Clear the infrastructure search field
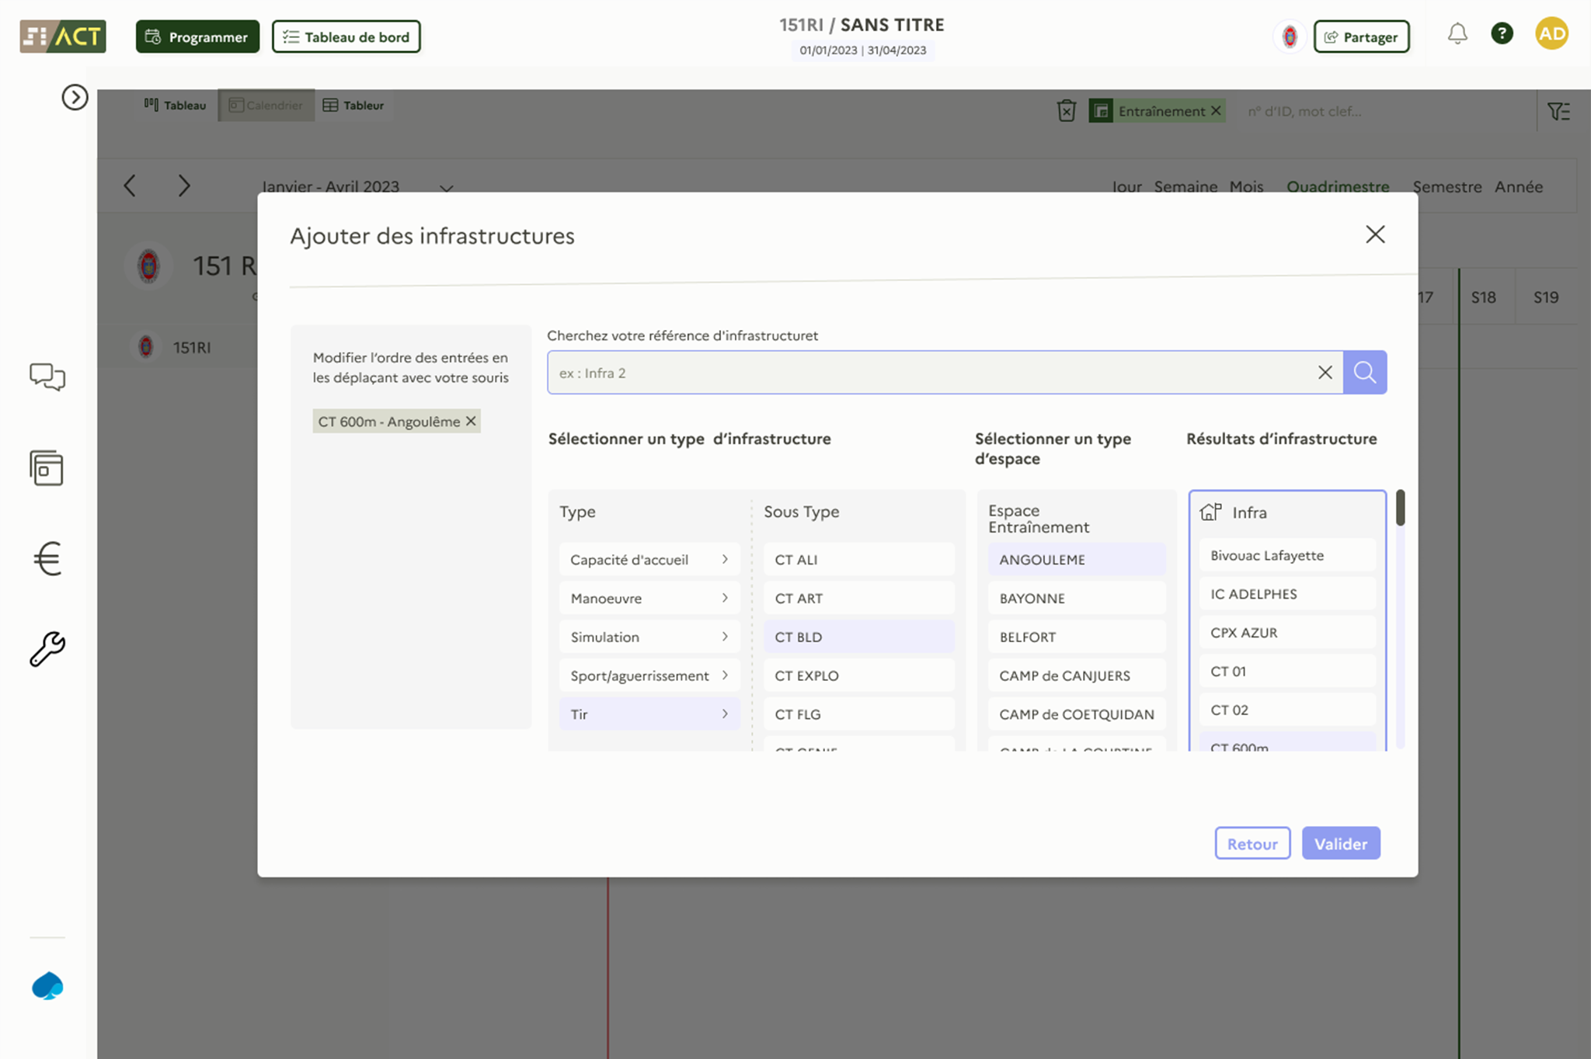The height and width of the screenshot is (1059, 1591). (1325, 373)
